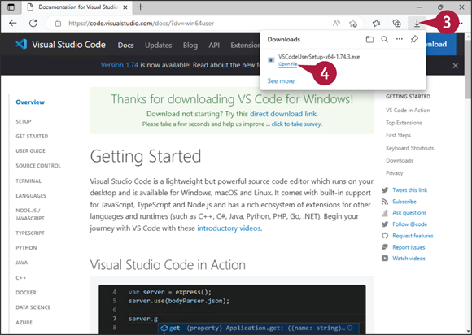Click Open file link for downloaded setup
The image size is (472, 335).
pos(288,64)
